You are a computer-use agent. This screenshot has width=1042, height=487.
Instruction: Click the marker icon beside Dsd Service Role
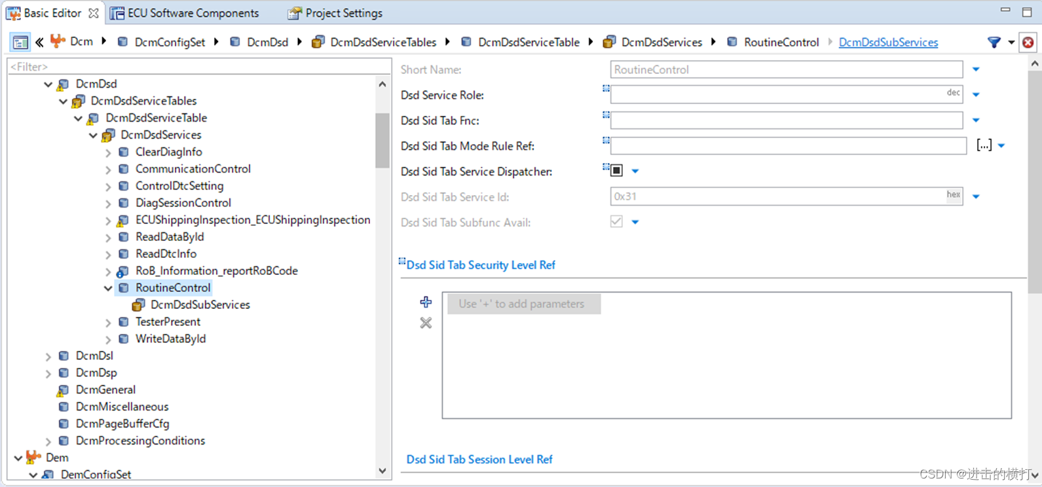[606, 88]
